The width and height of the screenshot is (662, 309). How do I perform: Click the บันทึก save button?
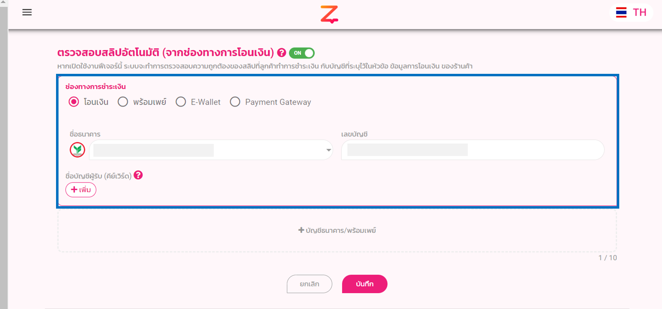point(364,284)
